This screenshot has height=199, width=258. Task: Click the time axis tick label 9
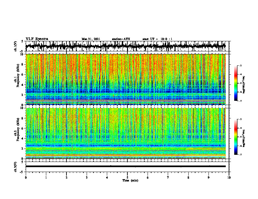tap(208, 178)
